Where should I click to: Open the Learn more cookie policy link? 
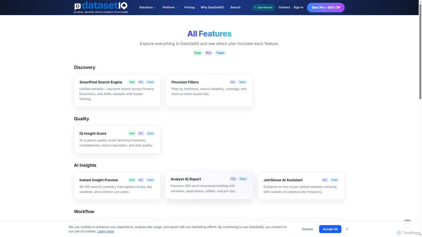pos(105,231)
